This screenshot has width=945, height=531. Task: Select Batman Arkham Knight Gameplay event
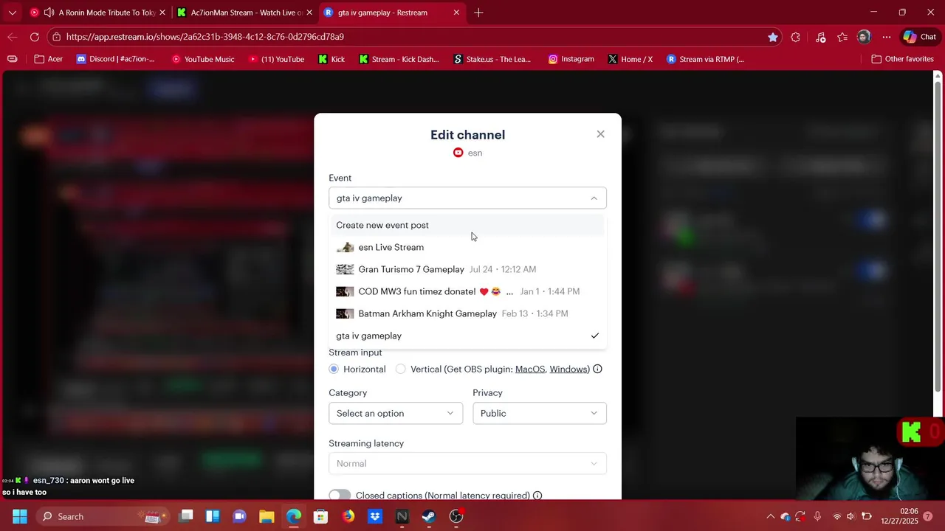pyautogui.click(x=467, y=313)
